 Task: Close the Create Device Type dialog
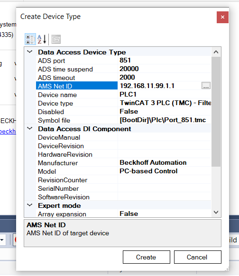[x=222, y=17]
